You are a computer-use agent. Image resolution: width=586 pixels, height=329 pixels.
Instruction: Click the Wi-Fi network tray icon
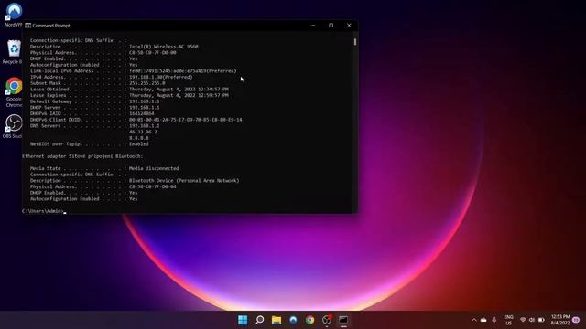tap(523, 320)
